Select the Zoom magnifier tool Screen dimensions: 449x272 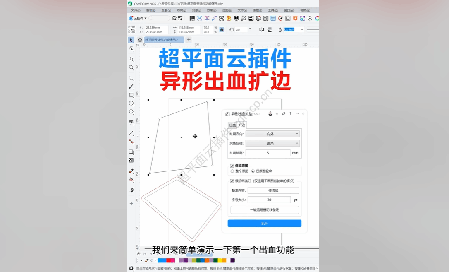pyautogui.click(x=131, y=67)
